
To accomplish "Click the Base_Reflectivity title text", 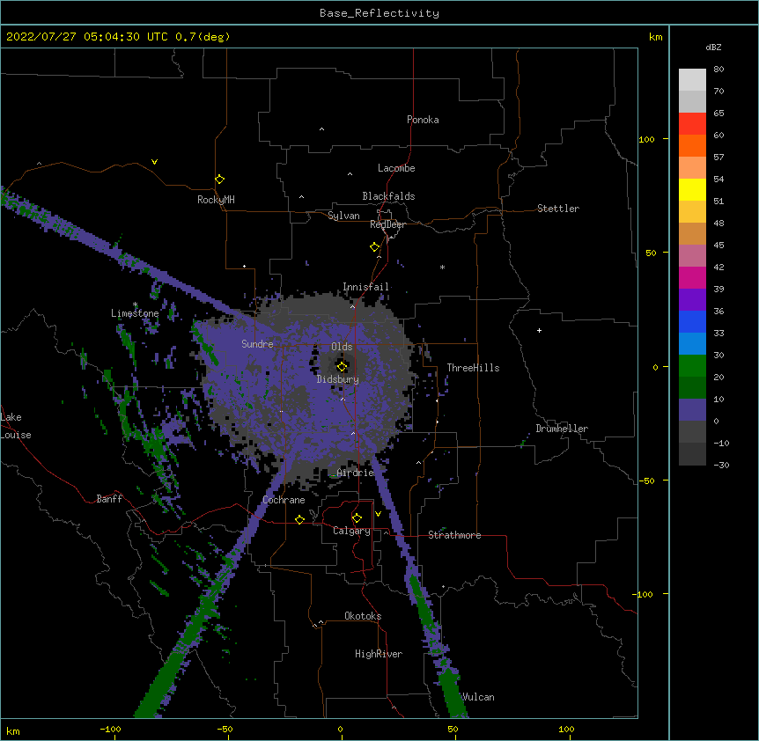I will (379, 13).
